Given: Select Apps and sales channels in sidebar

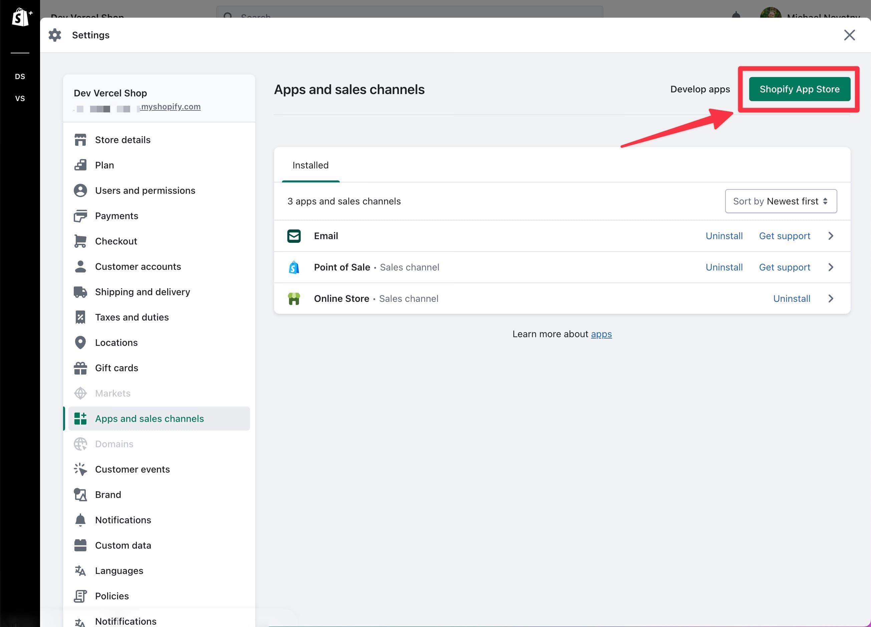Looking at the screenshot, I should coord(150,418).
